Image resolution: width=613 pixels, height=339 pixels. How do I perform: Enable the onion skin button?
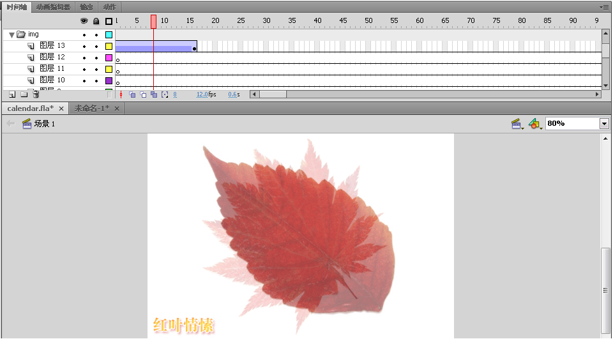pyautogui.click(x=132, y=94)
